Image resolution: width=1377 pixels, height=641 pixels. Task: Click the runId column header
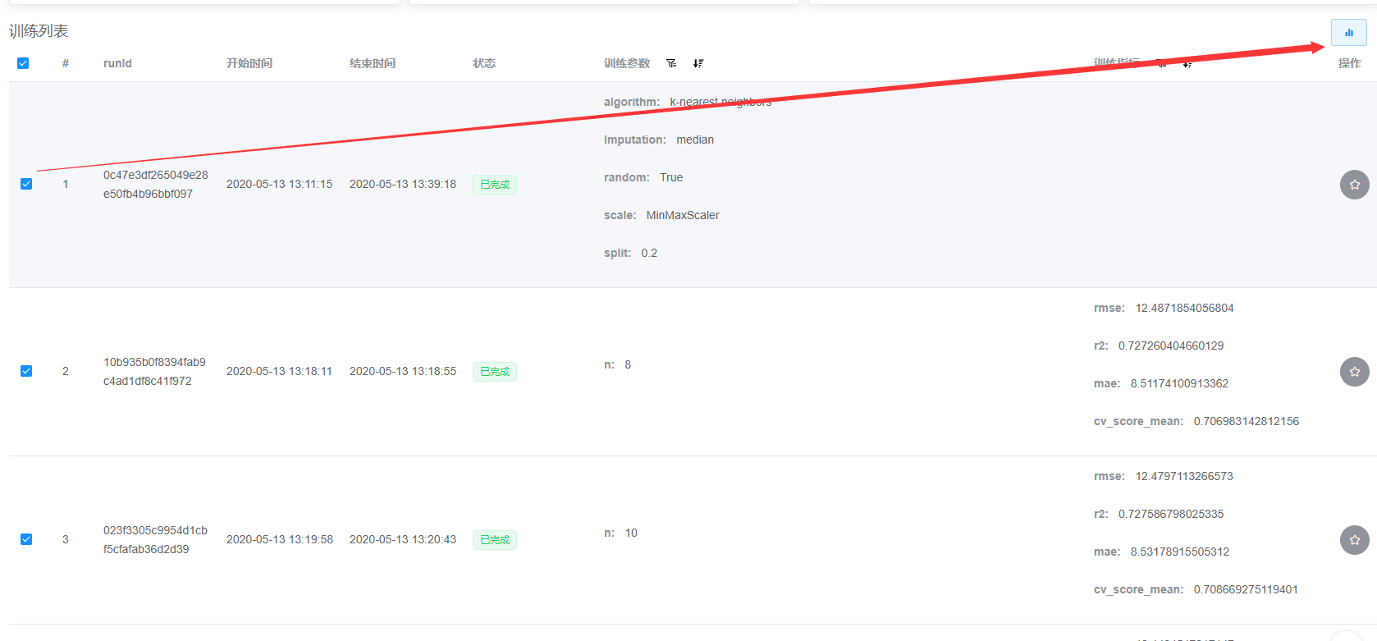[x=117, y=63]
